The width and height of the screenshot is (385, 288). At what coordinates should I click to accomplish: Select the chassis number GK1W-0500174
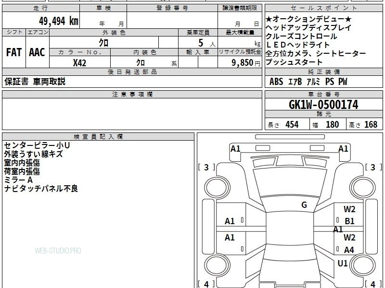pos(323,105)
